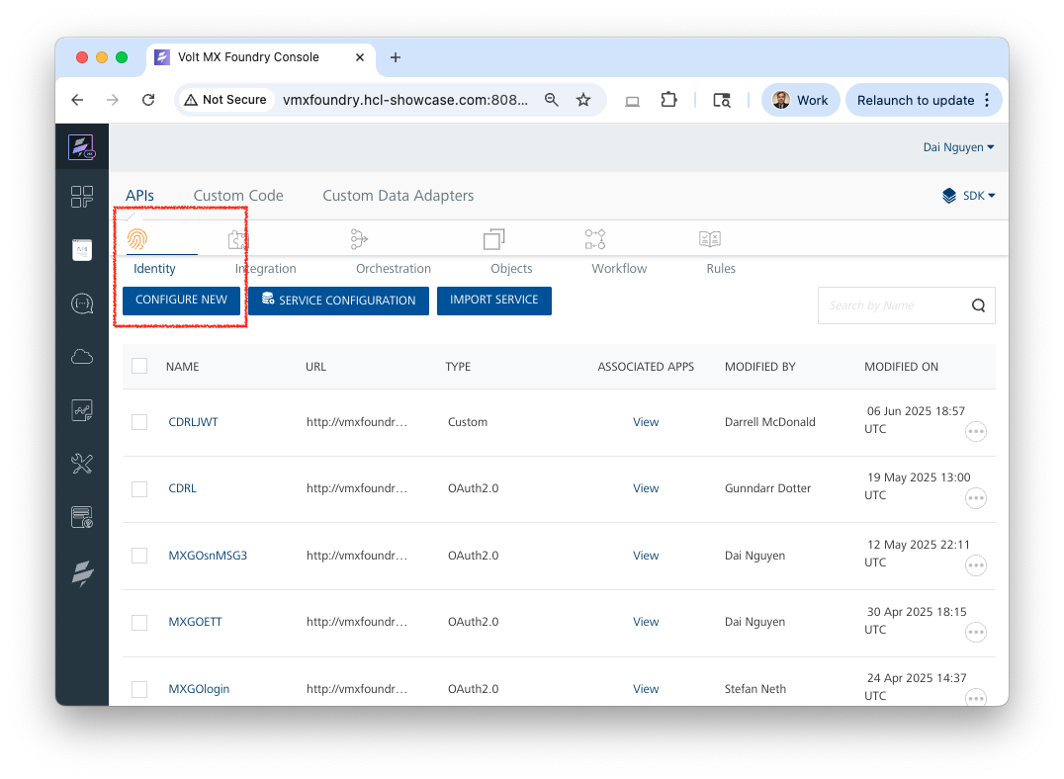Open options menu for MXGOETT row
This screenshot has width=1064, height=779.
(x=976, y=633)
